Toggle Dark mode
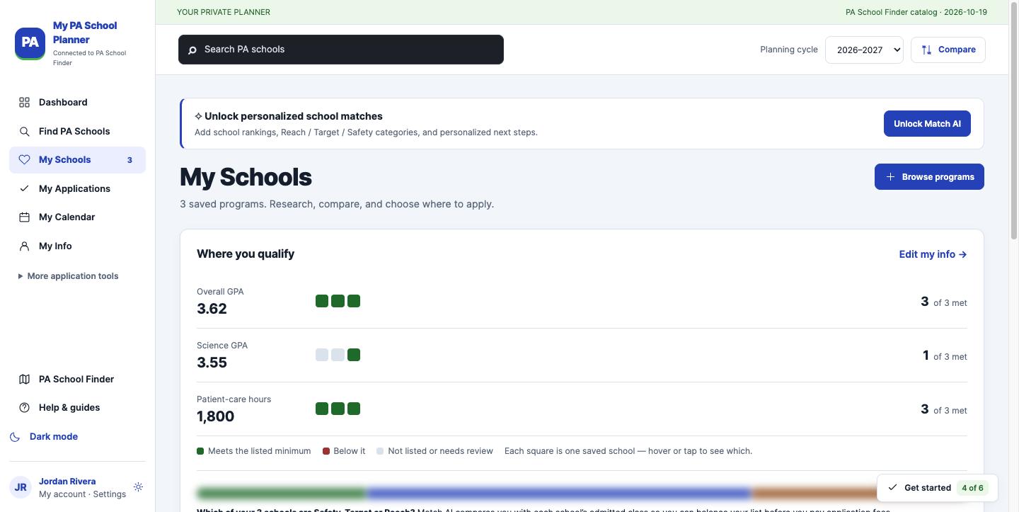 pyautogui.click(x=44, y=437)
